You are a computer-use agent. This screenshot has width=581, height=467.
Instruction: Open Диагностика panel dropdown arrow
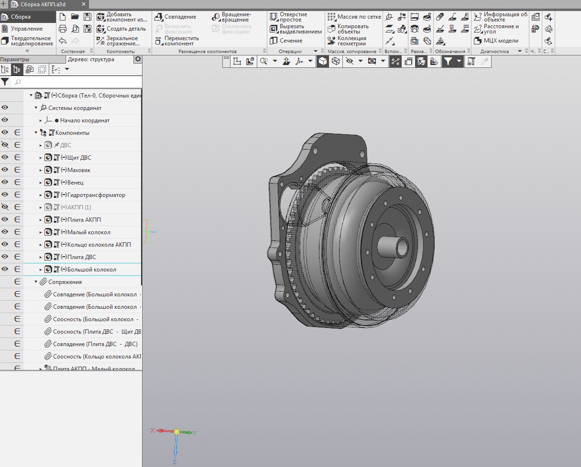(x=520, y=51)
